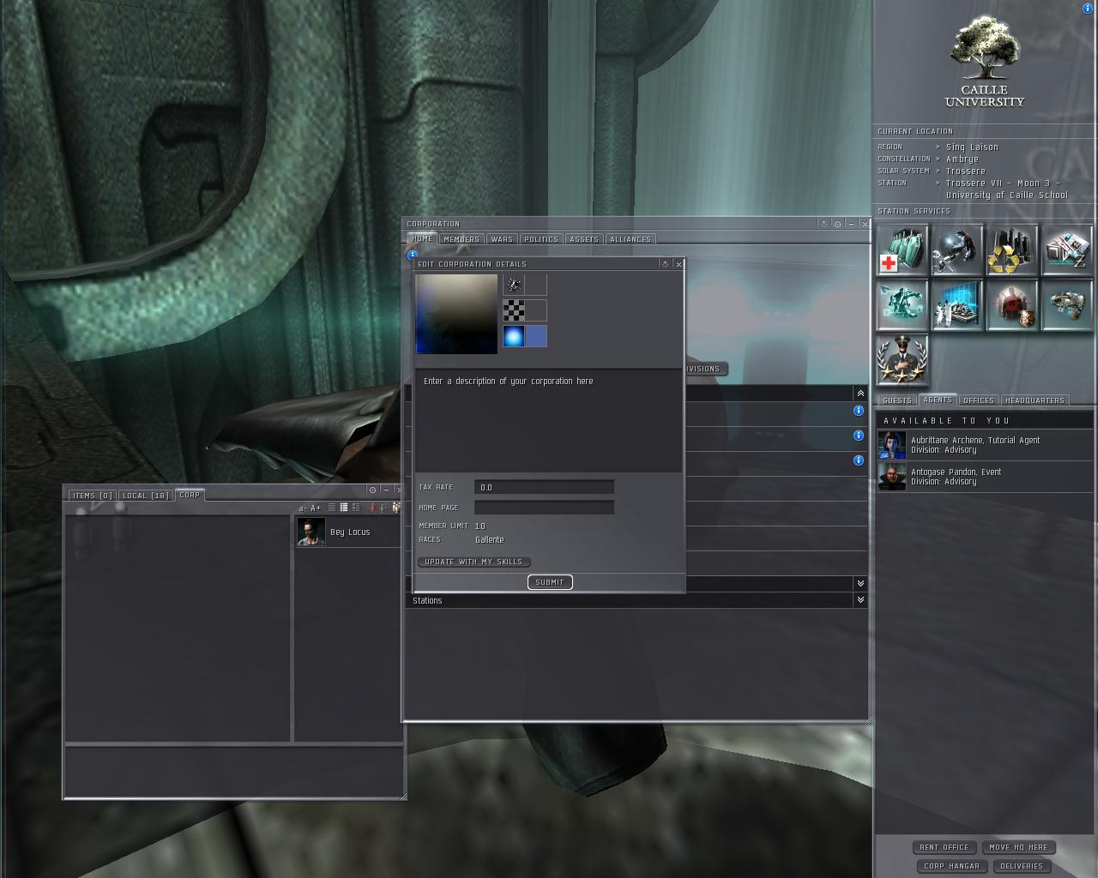Viewport: 1098px width, 878px height.
Task: Increase chat font size with A+ icon
Action: [316, 508]
